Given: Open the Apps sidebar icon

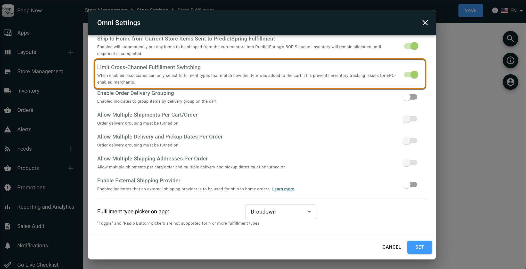Looking at the screenshot, I should click(x=8, y=33).
